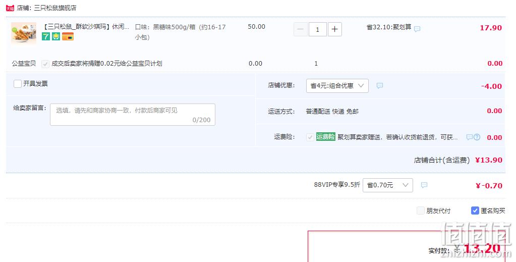516x262 pixels.
Task: Toggle the 公益宝贝 donation checkbox
Action: 45,64
